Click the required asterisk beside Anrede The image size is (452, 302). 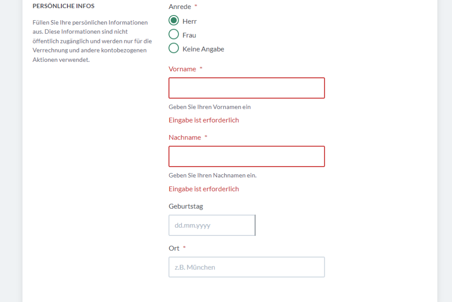(x=196, y=6)
